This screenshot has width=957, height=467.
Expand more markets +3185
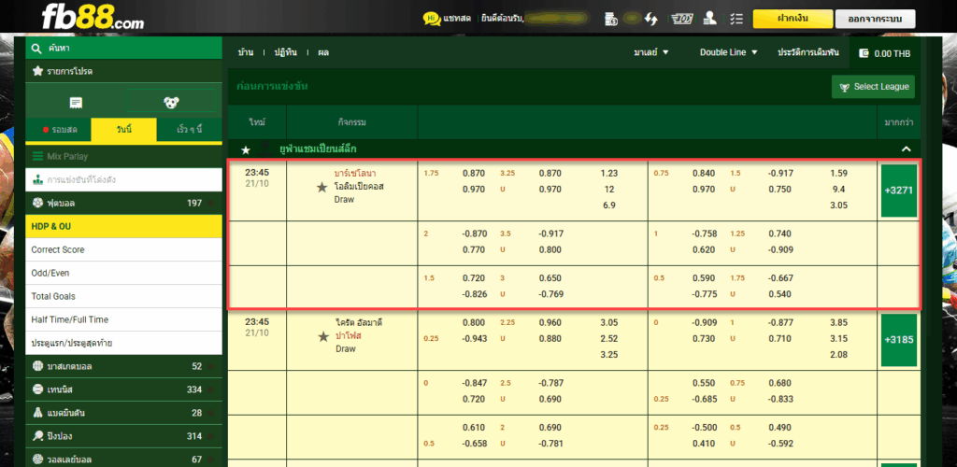899,340
